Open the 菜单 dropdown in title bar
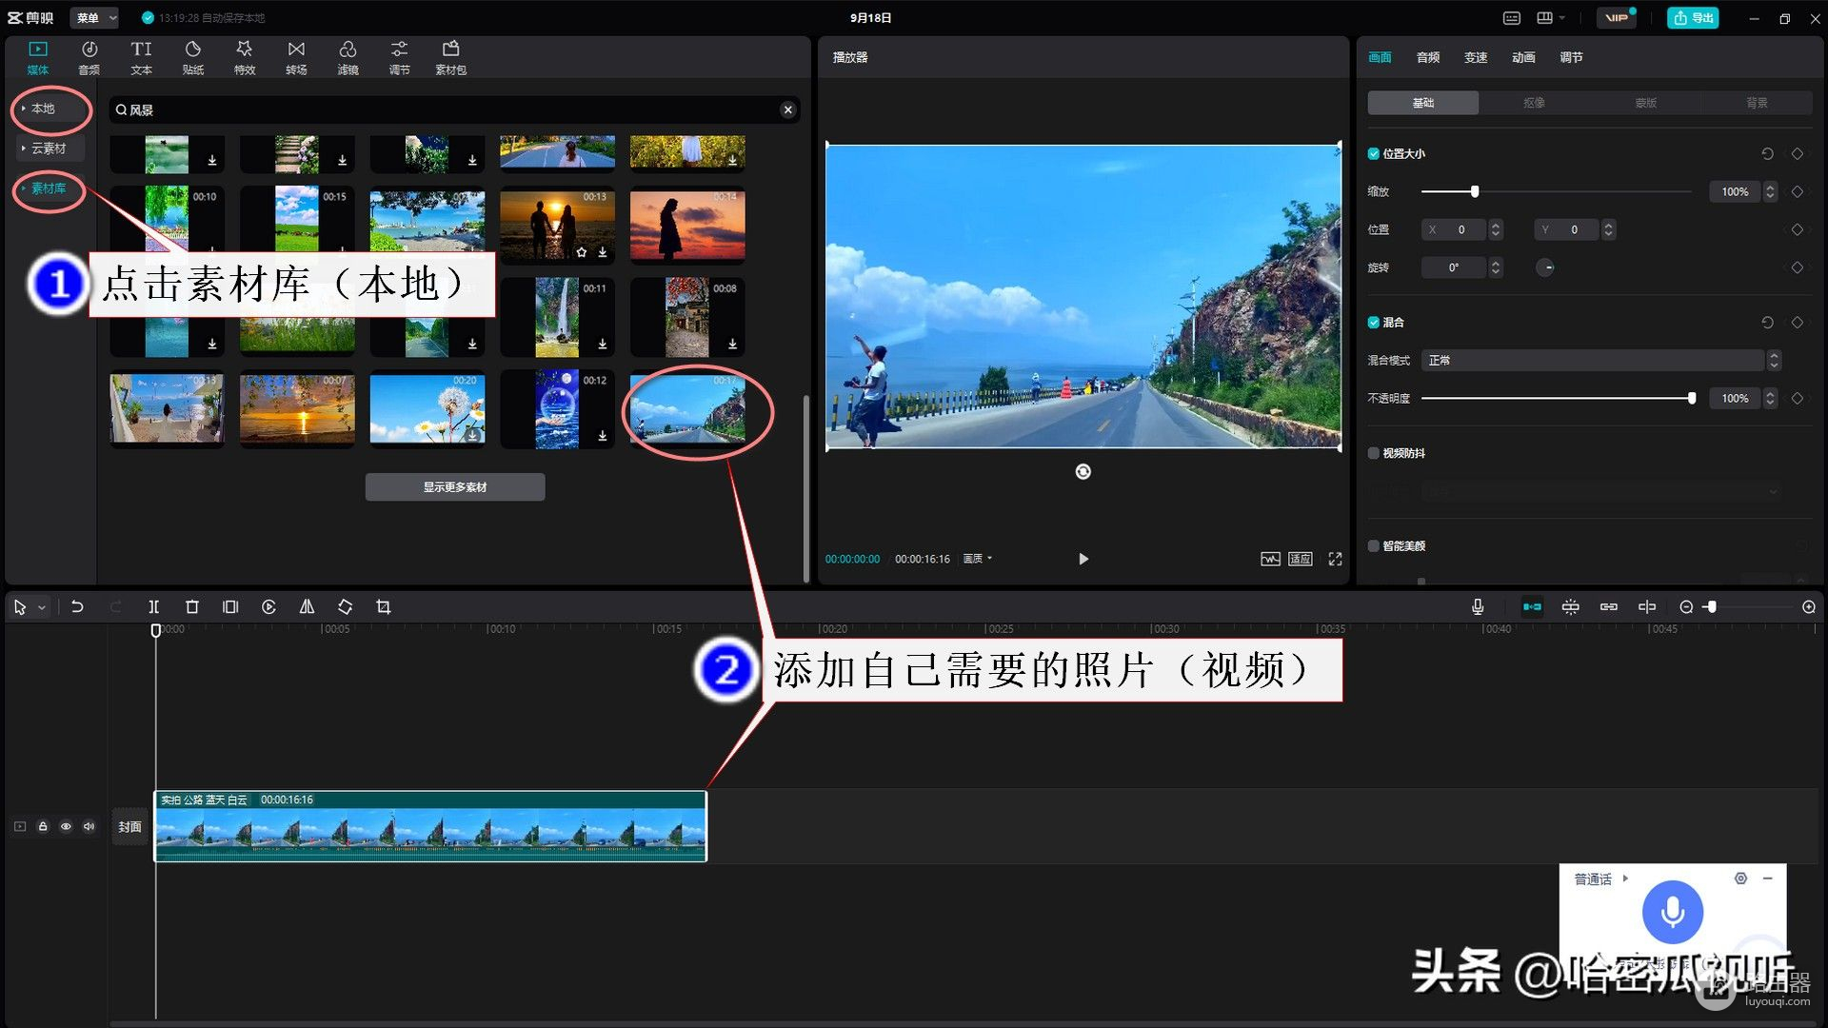This screenshot has width=1828, height=1028. [x=95, y=17]
